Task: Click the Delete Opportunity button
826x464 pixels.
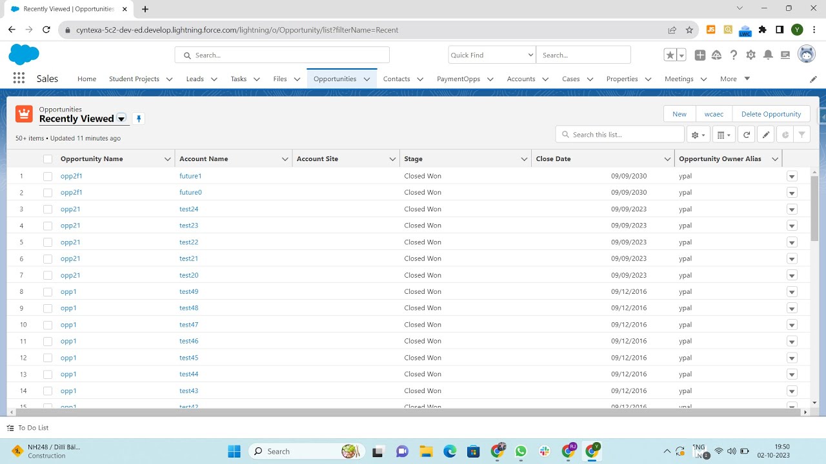Action: [x=771, y=114]
